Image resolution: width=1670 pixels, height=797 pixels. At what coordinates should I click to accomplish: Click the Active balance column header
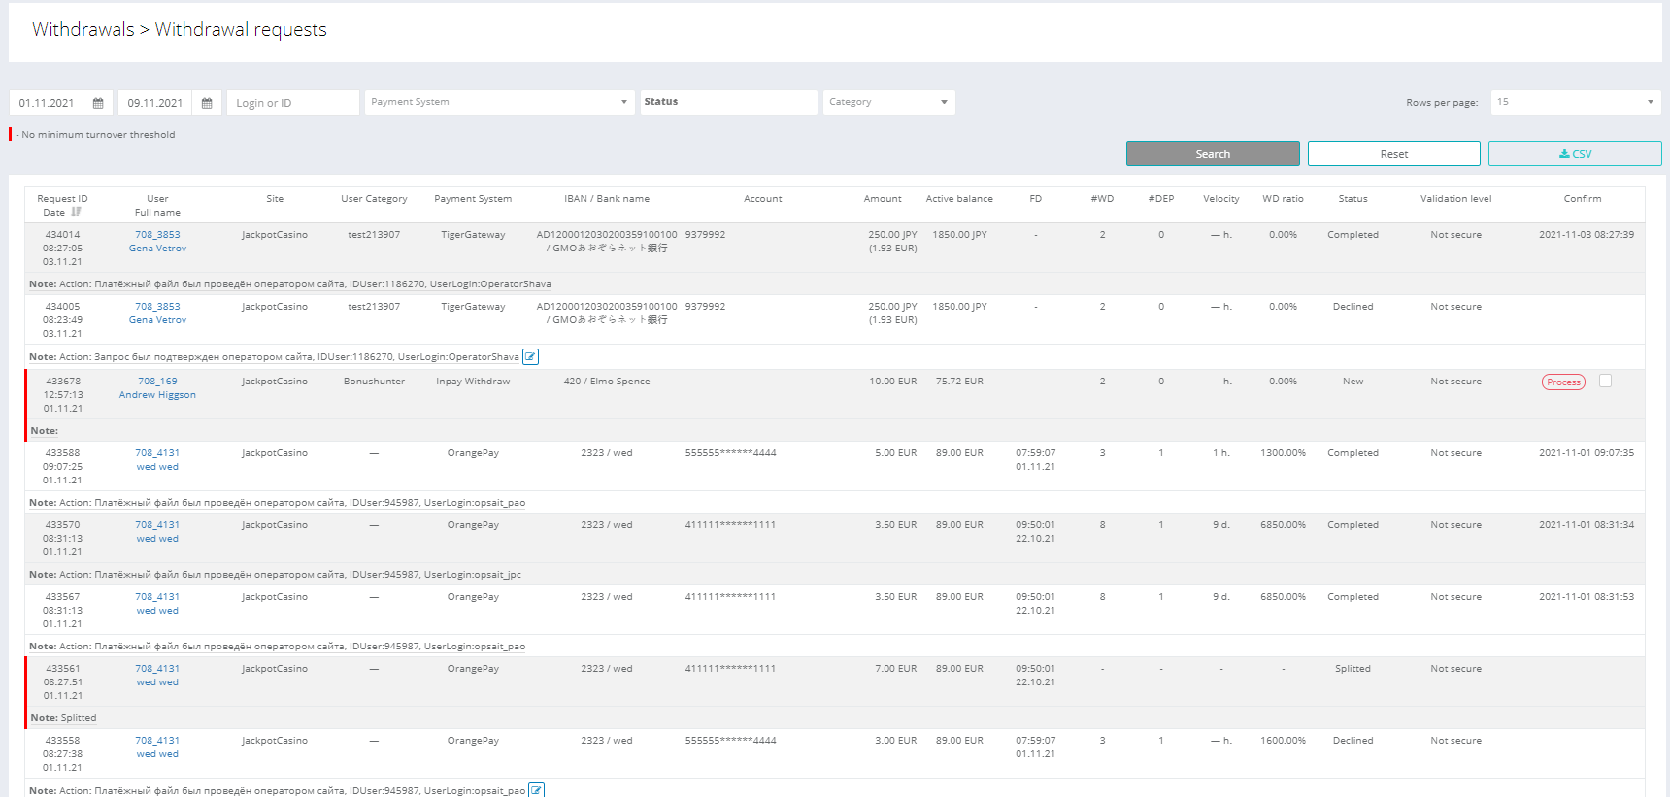959,199
